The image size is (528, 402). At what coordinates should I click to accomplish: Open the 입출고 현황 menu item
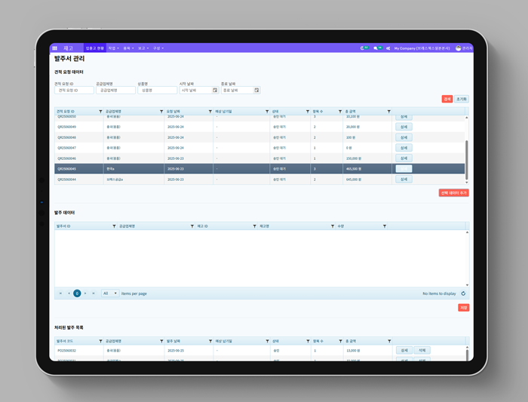coord(94,48)
